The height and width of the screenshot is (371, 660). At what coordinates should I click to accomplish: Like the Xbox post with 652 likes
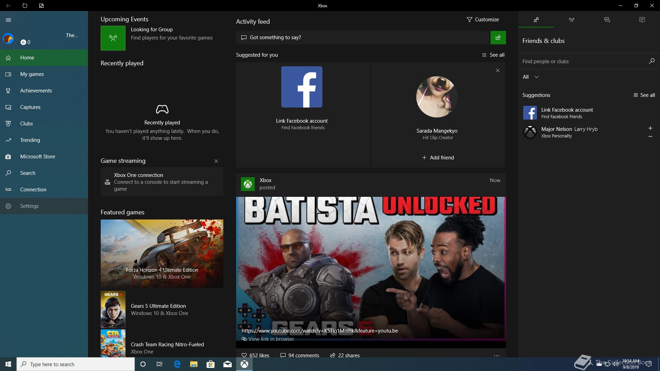(255, 355)
